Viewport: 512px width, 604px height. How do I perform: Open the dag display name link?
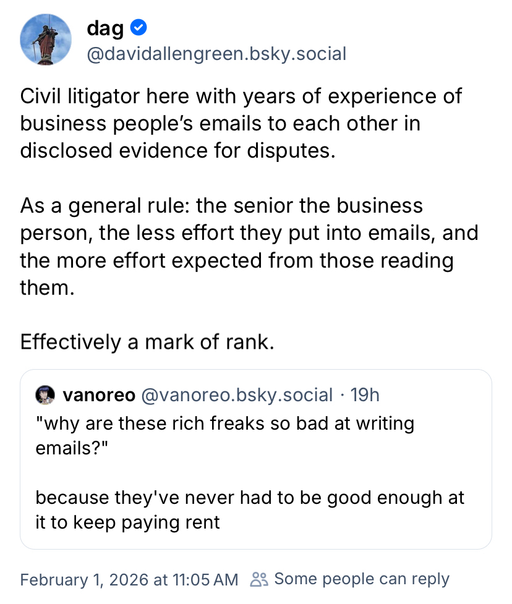pyautogui.click(x=106, y=27)
